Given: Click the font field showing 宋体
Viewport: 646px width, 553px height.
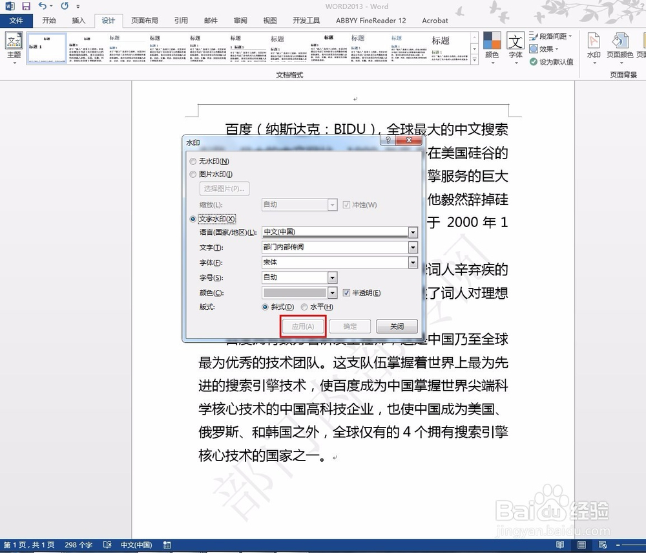Looking at the screenshot, I should (x=335, y=263).
